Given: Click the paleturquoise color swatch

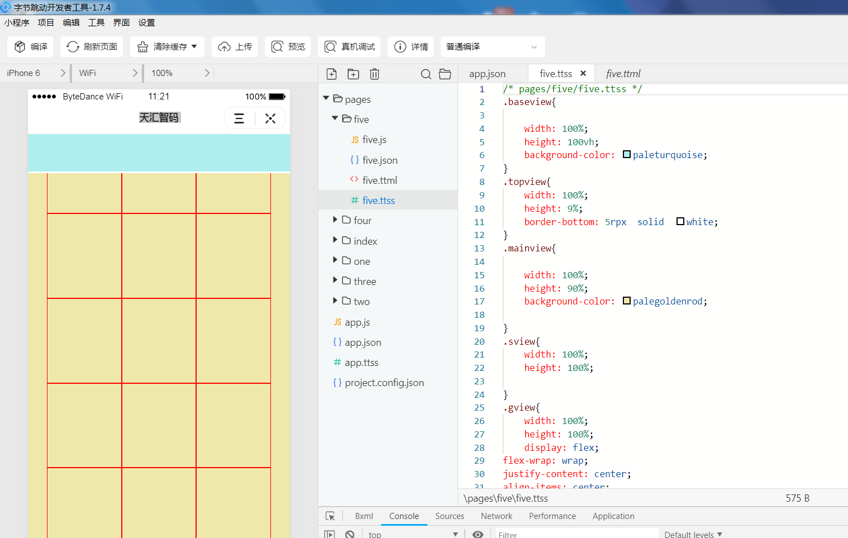Looking at the screenshot, I should click(x=627, y=155).
